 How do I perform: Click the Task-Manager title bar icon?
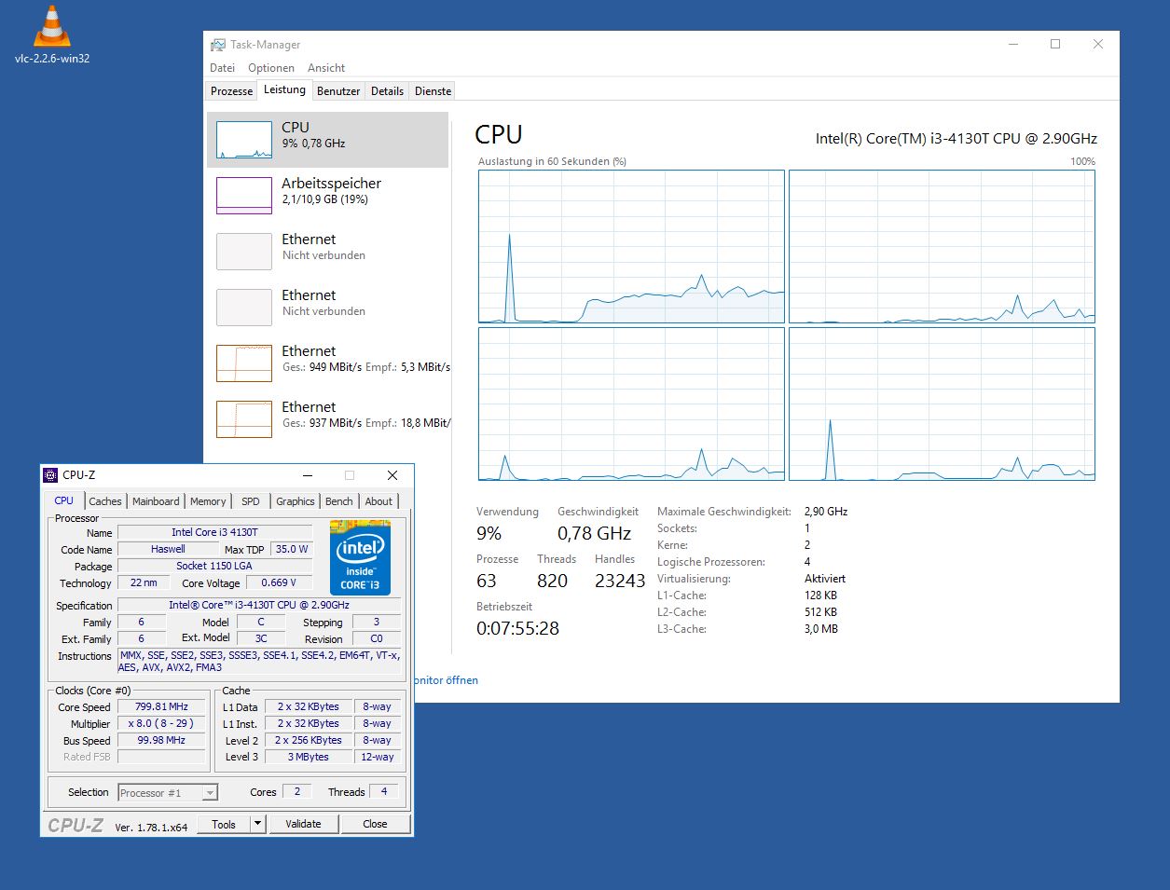[x=218, y=45]
